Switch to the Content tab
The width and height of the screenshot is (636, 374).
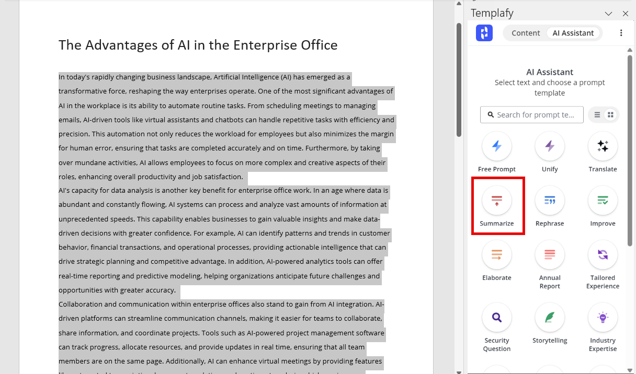coord(526,33)
